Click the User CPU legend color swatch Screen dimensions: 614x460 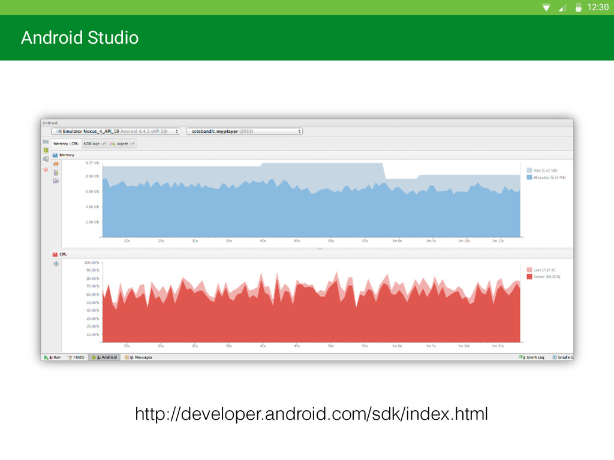click(x=529, y=270)
